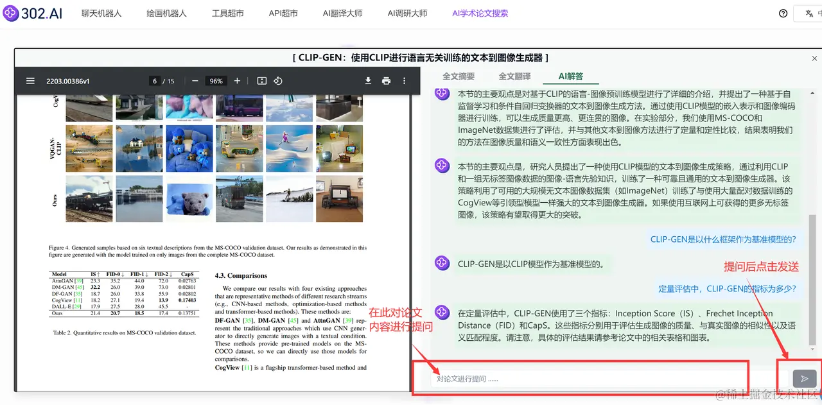
Task: Zoom in on the PDF document
Action: click(x=237, y=81)
